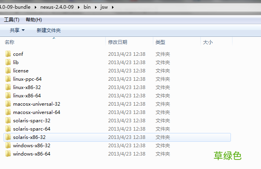This screenshot has height=169, width=261.
Task: Click the linux-x86-32 folder icon
Action: point(8,87)
